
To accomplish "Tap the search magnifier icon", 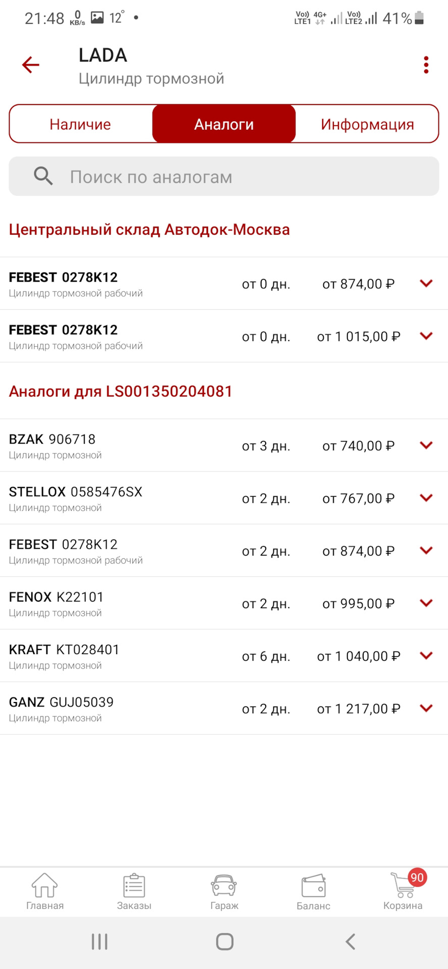I will [43, 176].
